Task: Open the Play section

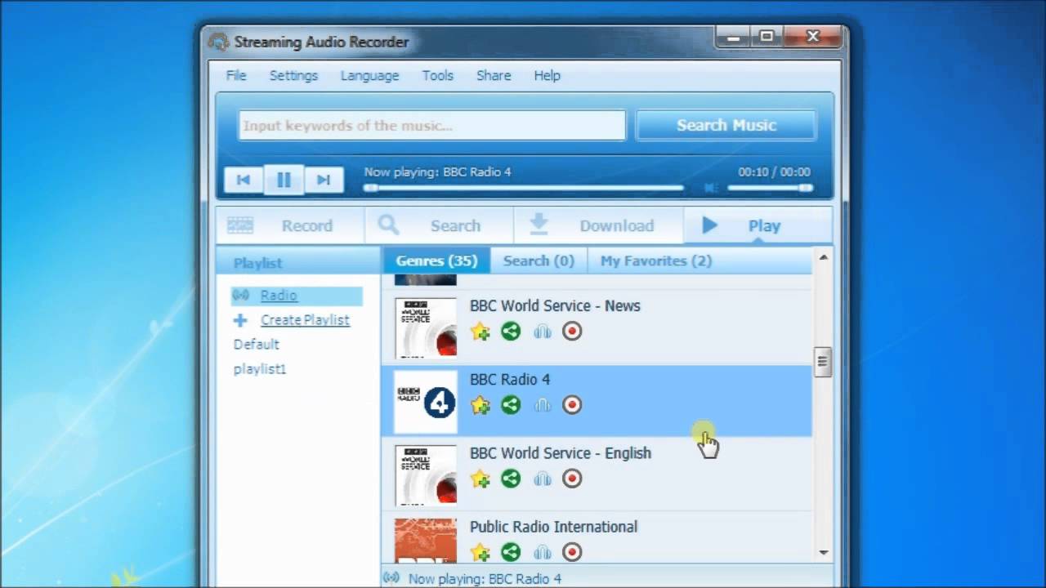Action: pyautogui.click(x=758, y=225)
